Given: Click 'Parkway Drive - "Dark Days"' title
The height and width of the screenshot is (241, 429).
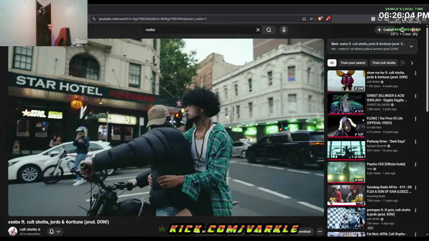Looking at the screenshot, I should [x=386, y=142].
